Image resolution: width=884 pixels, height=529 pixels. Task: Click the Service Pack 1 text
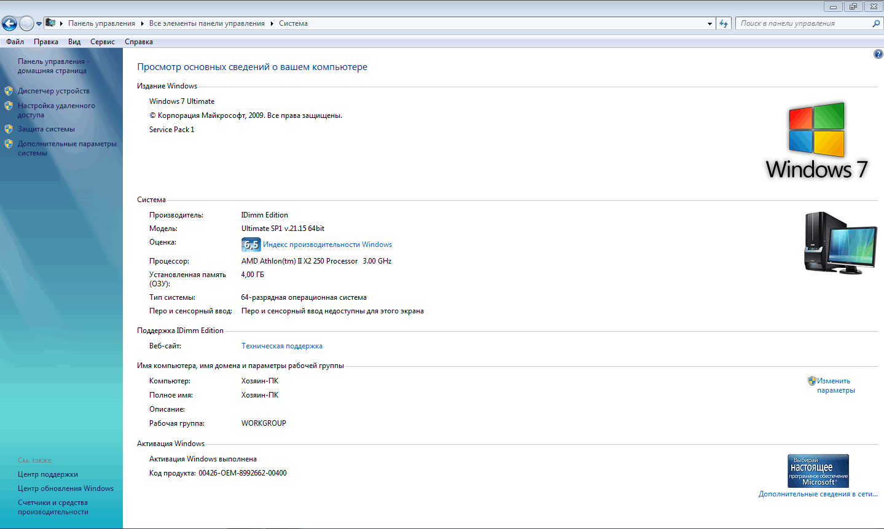(x=171, y=130)
